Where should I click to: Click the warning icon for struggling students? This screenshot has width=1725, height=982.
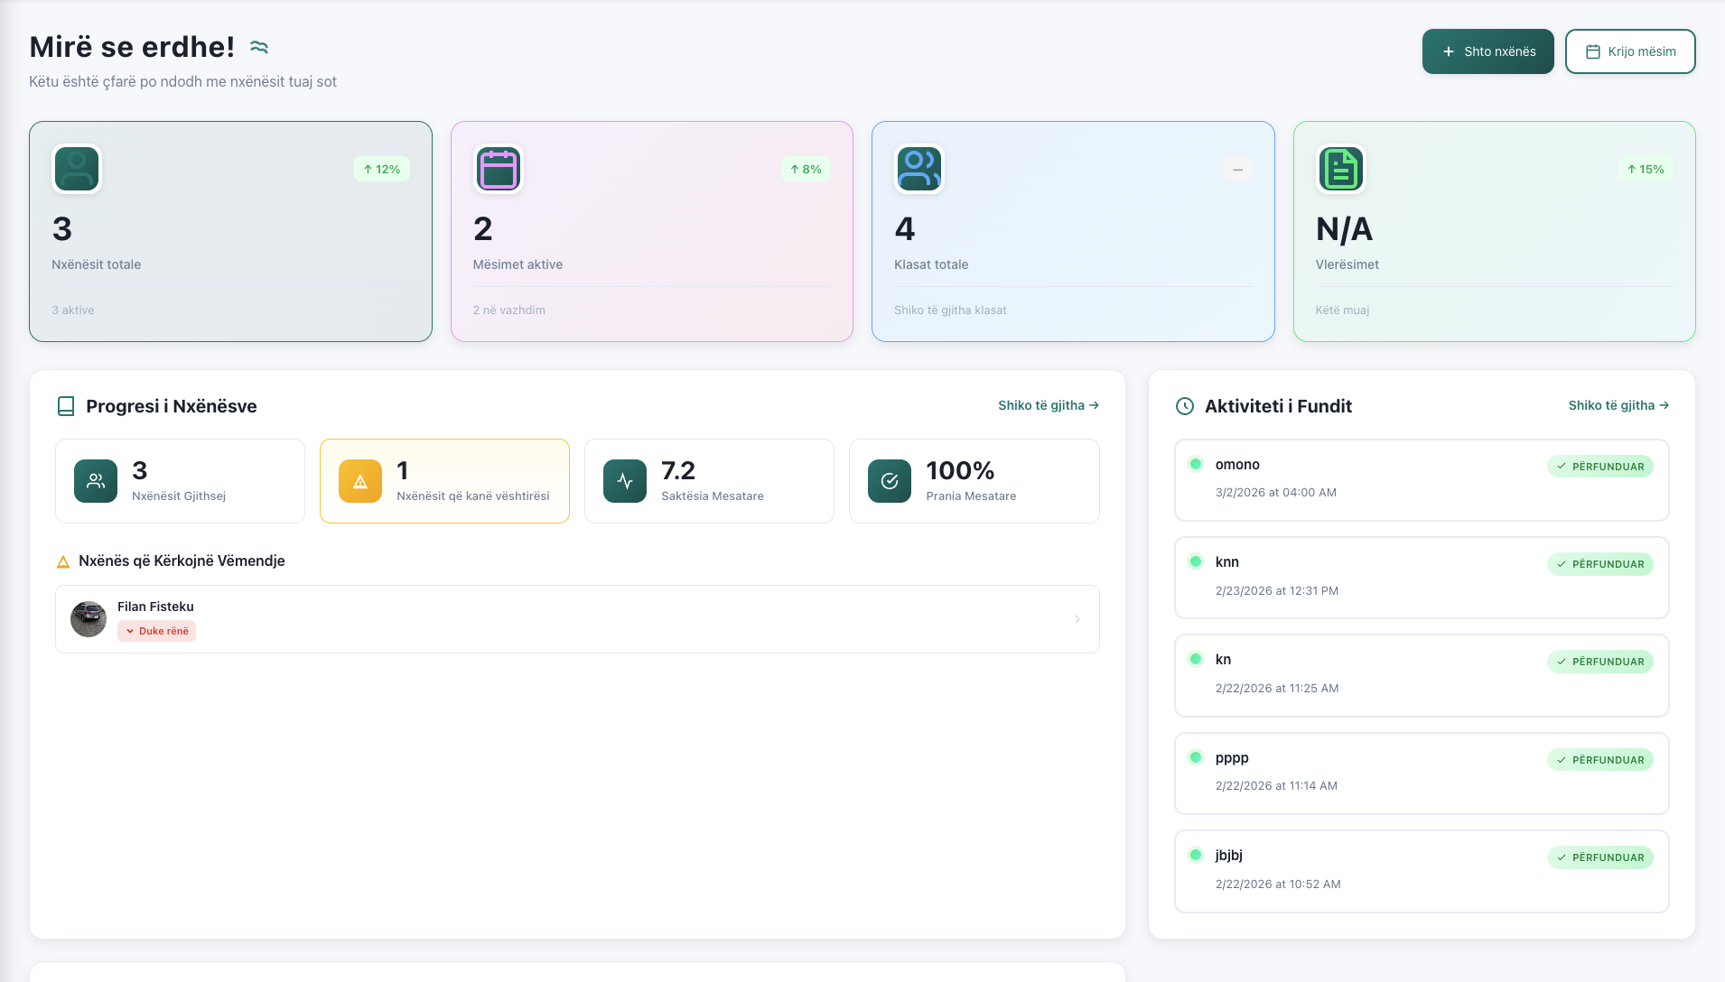point(360,481)
